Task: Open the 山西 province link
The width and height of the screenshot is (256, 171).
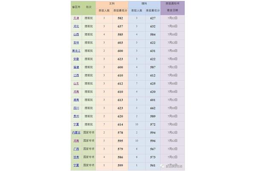Action: pos(76,35)
